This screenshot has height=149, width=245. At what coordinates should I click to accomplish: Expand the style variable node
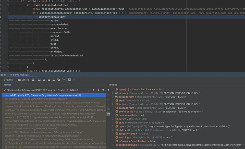113,130
